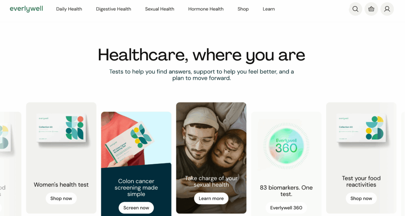
Task: Expand the Hormone Health menu
Action: click(206, 9)
